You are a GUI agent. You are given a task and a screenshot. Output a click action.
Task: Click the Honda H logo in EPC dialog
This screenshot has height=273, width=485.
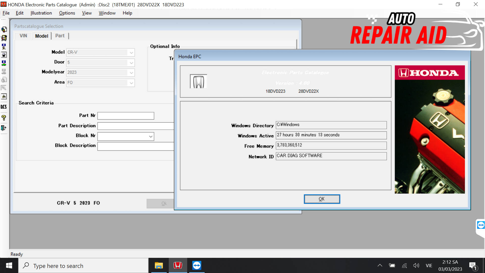click(199, 81)
